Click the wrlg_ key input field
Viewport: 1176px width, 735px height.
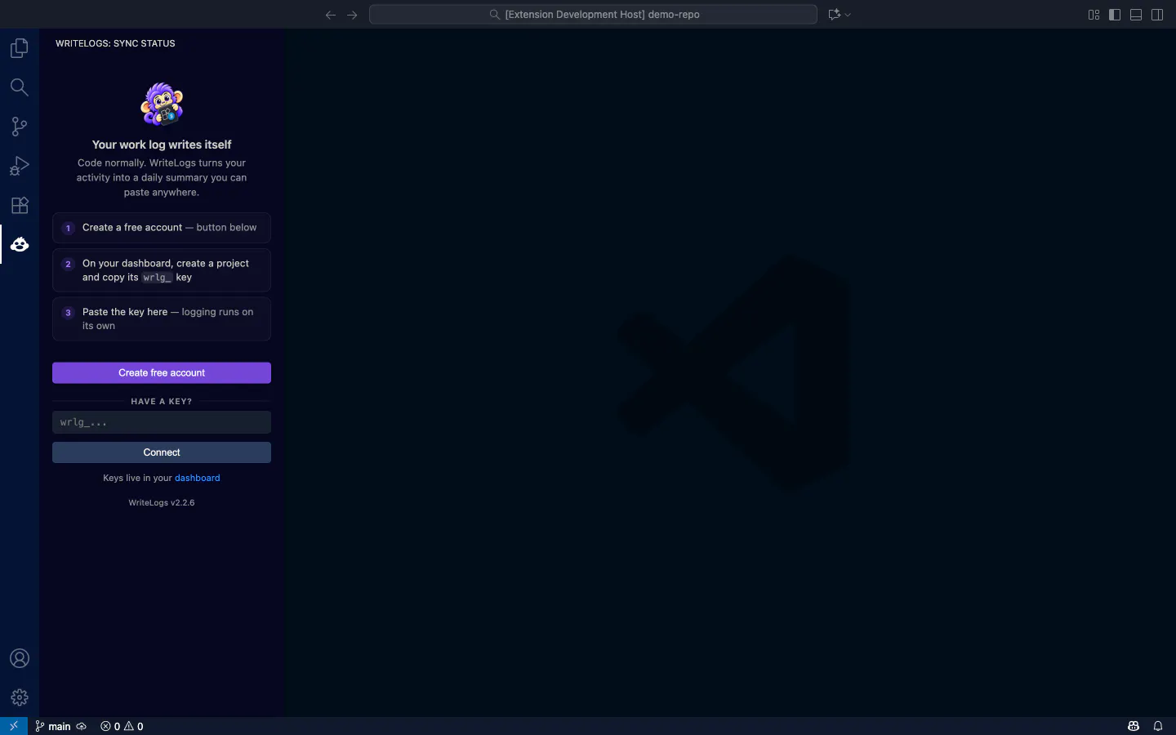(162, 422)
